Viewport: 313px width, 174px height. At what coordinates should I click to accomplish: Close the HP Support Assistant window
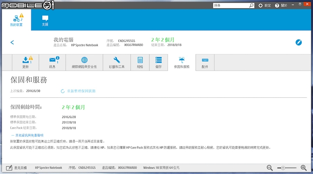coord(307,4)
